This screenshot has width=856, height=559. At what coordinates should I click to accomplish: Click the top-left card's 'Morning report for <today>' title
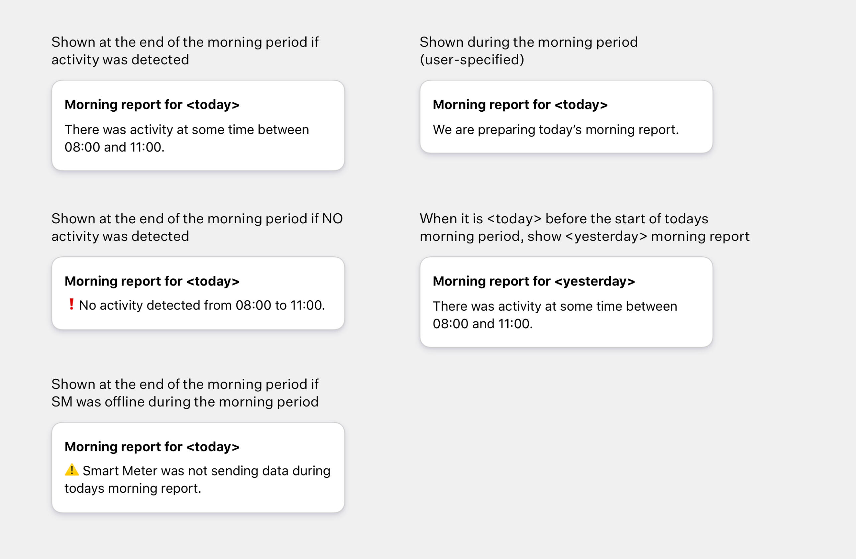tap(152, 104)
